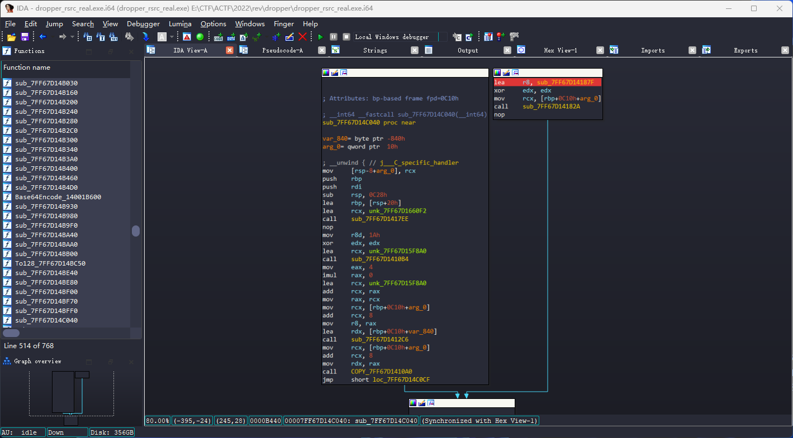Image resolution: width=793 pixels, height=438 pixels.
Task: Switch to the Strings tab
Action: click(375, 50)
